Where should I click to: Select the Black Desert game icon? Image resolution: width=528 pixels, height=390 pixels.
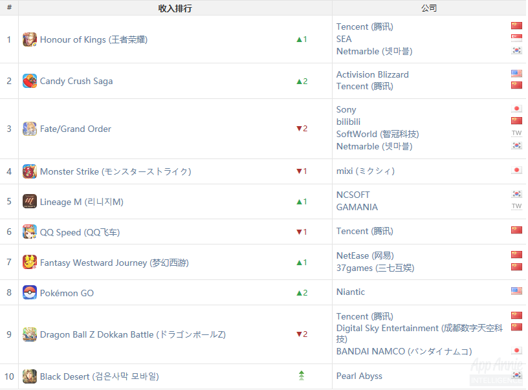pos(30,376)
